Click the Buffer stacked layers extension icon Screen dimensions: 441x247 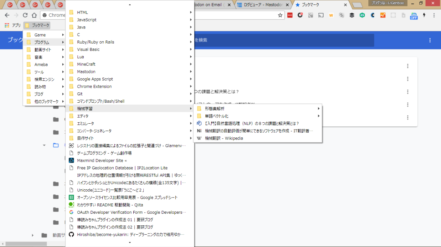pos(352,15)
